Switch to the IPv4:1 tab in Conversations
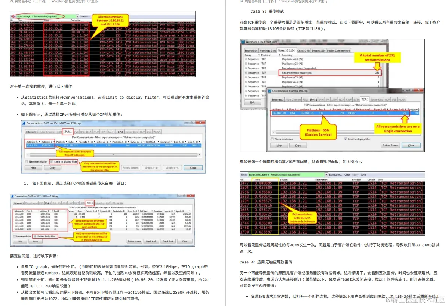This screenshot has height=306, width=448. pos(68,132)
